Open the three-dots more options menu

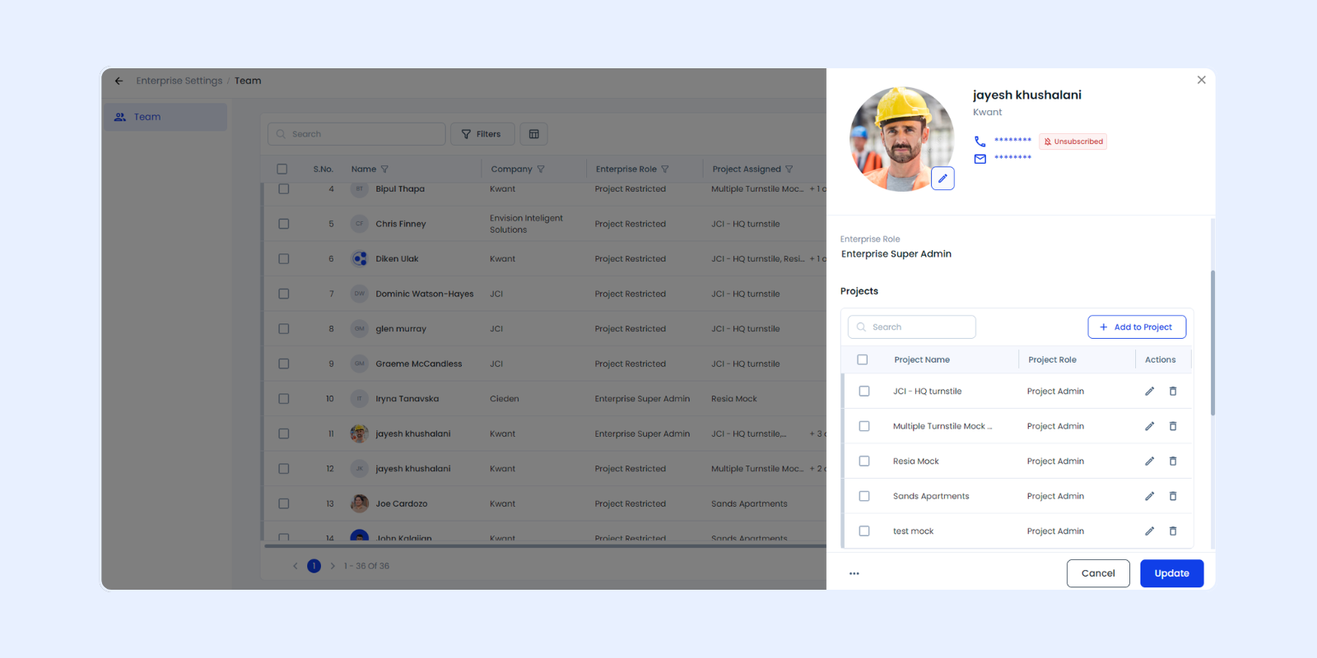point(854,573)
